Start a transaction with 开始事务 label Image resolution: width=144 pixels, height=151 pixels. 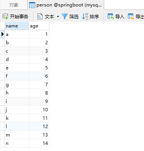(x=19, y=17)
